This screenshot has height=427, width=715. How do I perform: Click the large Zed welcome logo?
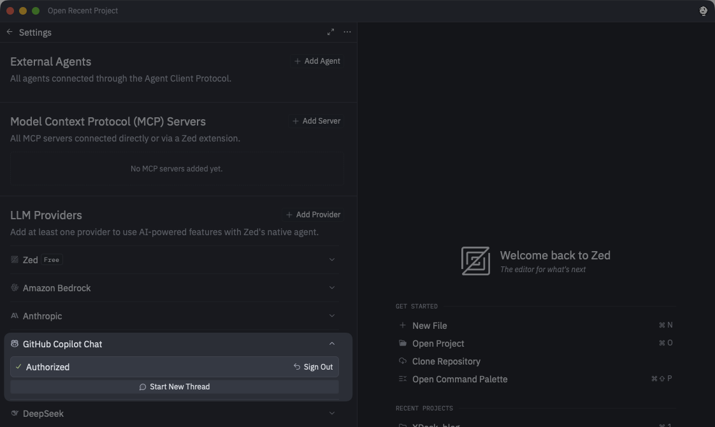(475, 261)
